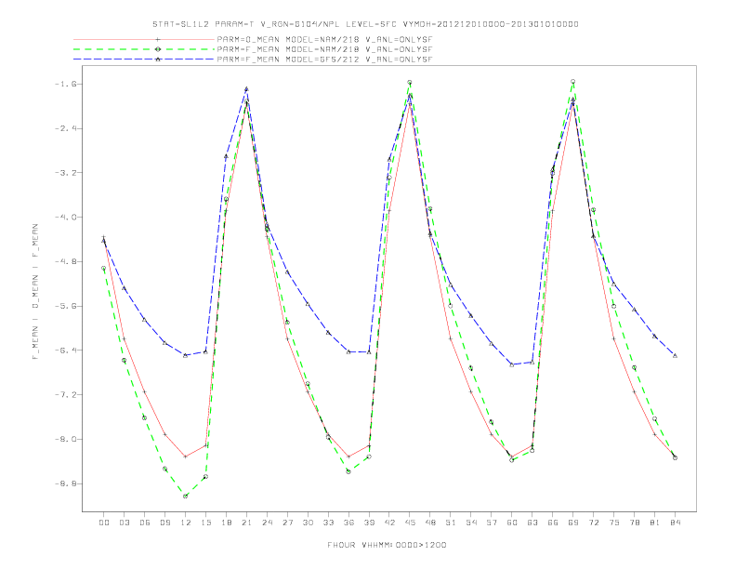Viewport: 736px width, 569px height.
Task: Click the x-axis label FHOUR VHHMM=0000>1200
Action: tap(387, 545)
